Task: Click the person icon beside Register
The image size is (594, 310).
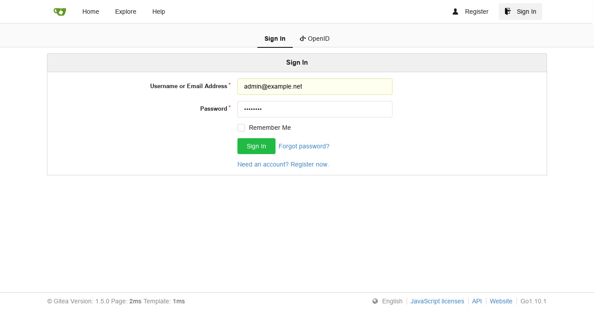Action: [455, 12]
